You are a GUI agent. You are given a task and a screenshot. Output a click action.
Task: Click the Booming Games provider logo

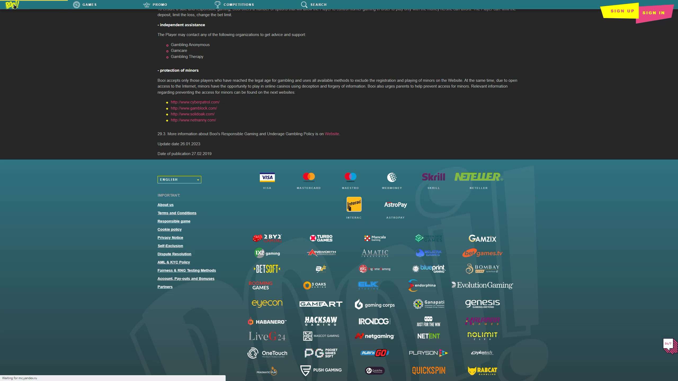pyautogui.click(x=261, y=285)
